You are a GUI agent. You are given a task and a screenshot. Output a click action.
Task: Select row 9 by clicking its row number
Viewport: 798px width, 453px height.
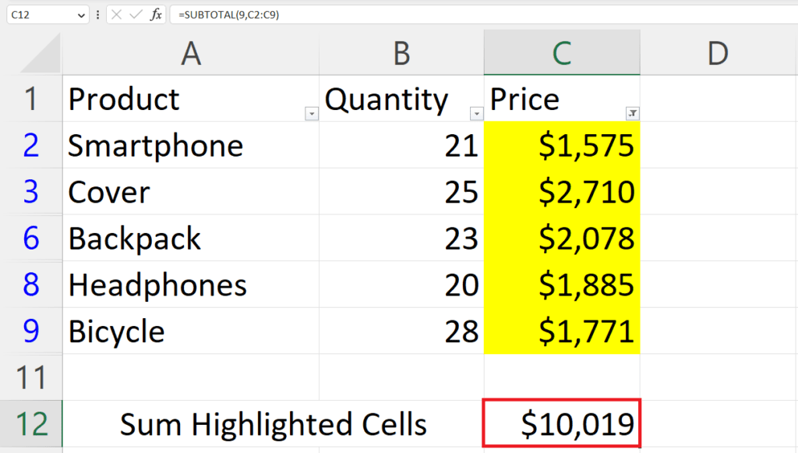(x=31, y=331)
